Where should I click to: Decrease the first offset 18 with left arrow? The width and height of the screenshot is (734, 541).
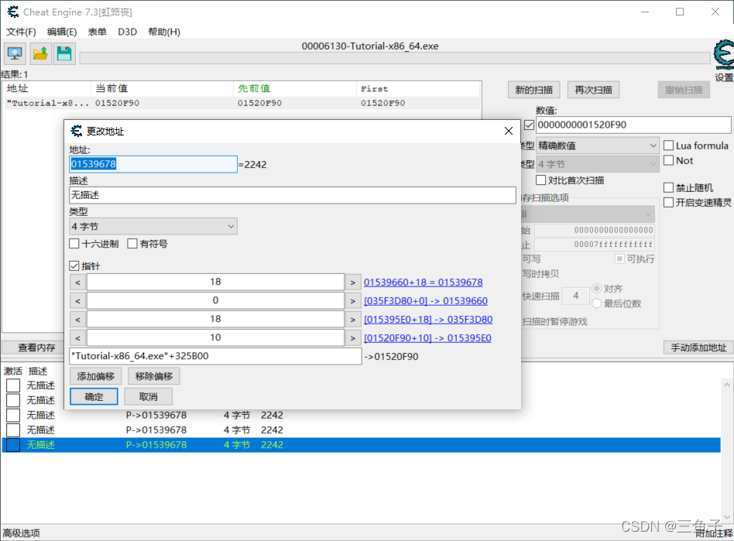click(x=77, y=282)
